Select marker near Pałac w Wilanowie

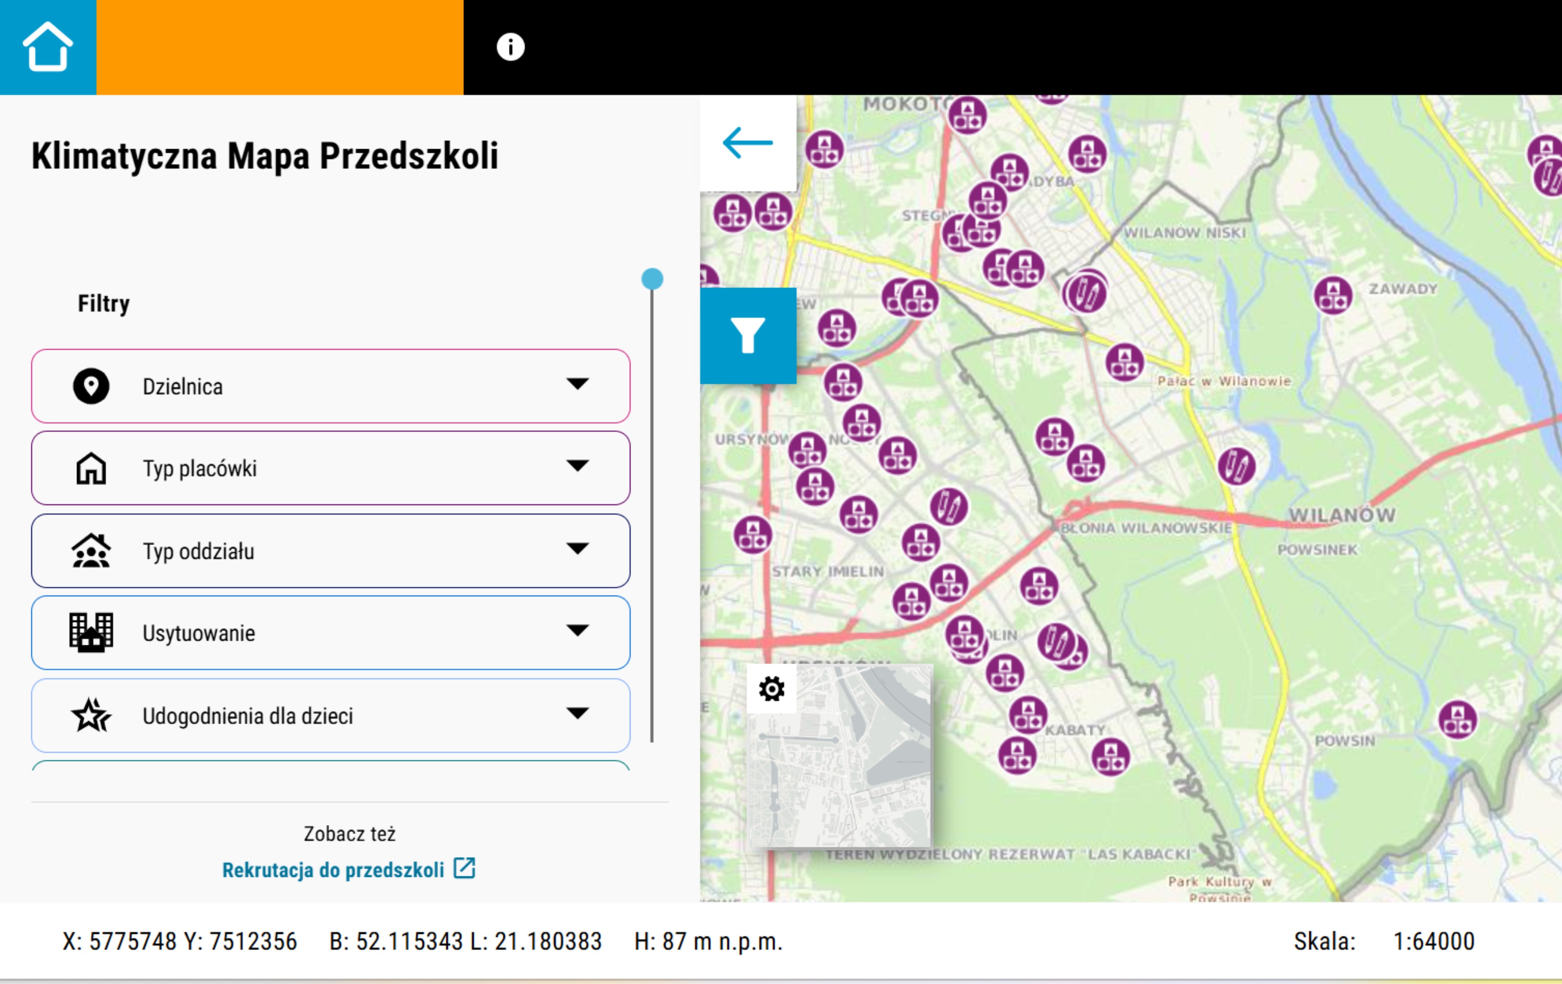tap(1125, 362)
